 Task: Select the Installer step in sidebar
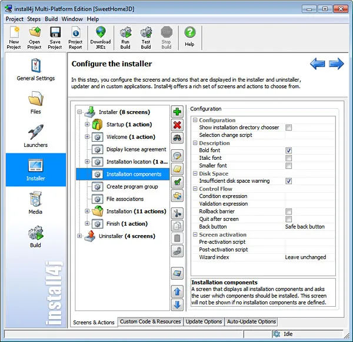coord(36,170)
